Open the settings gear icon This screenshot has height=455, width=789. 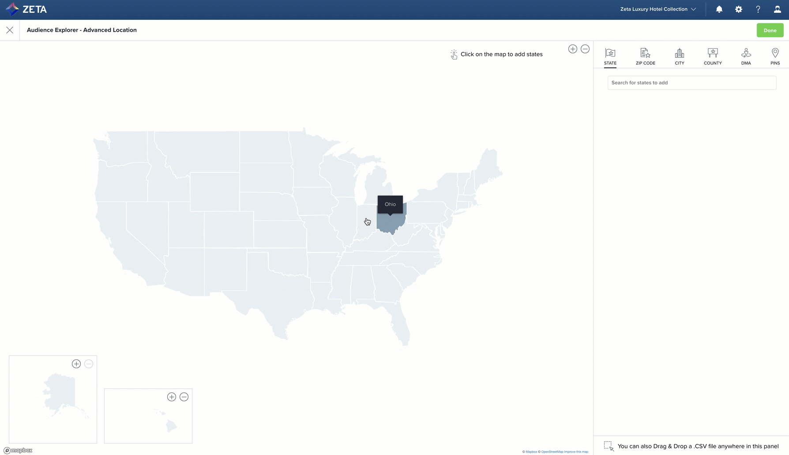coord(738,9)
